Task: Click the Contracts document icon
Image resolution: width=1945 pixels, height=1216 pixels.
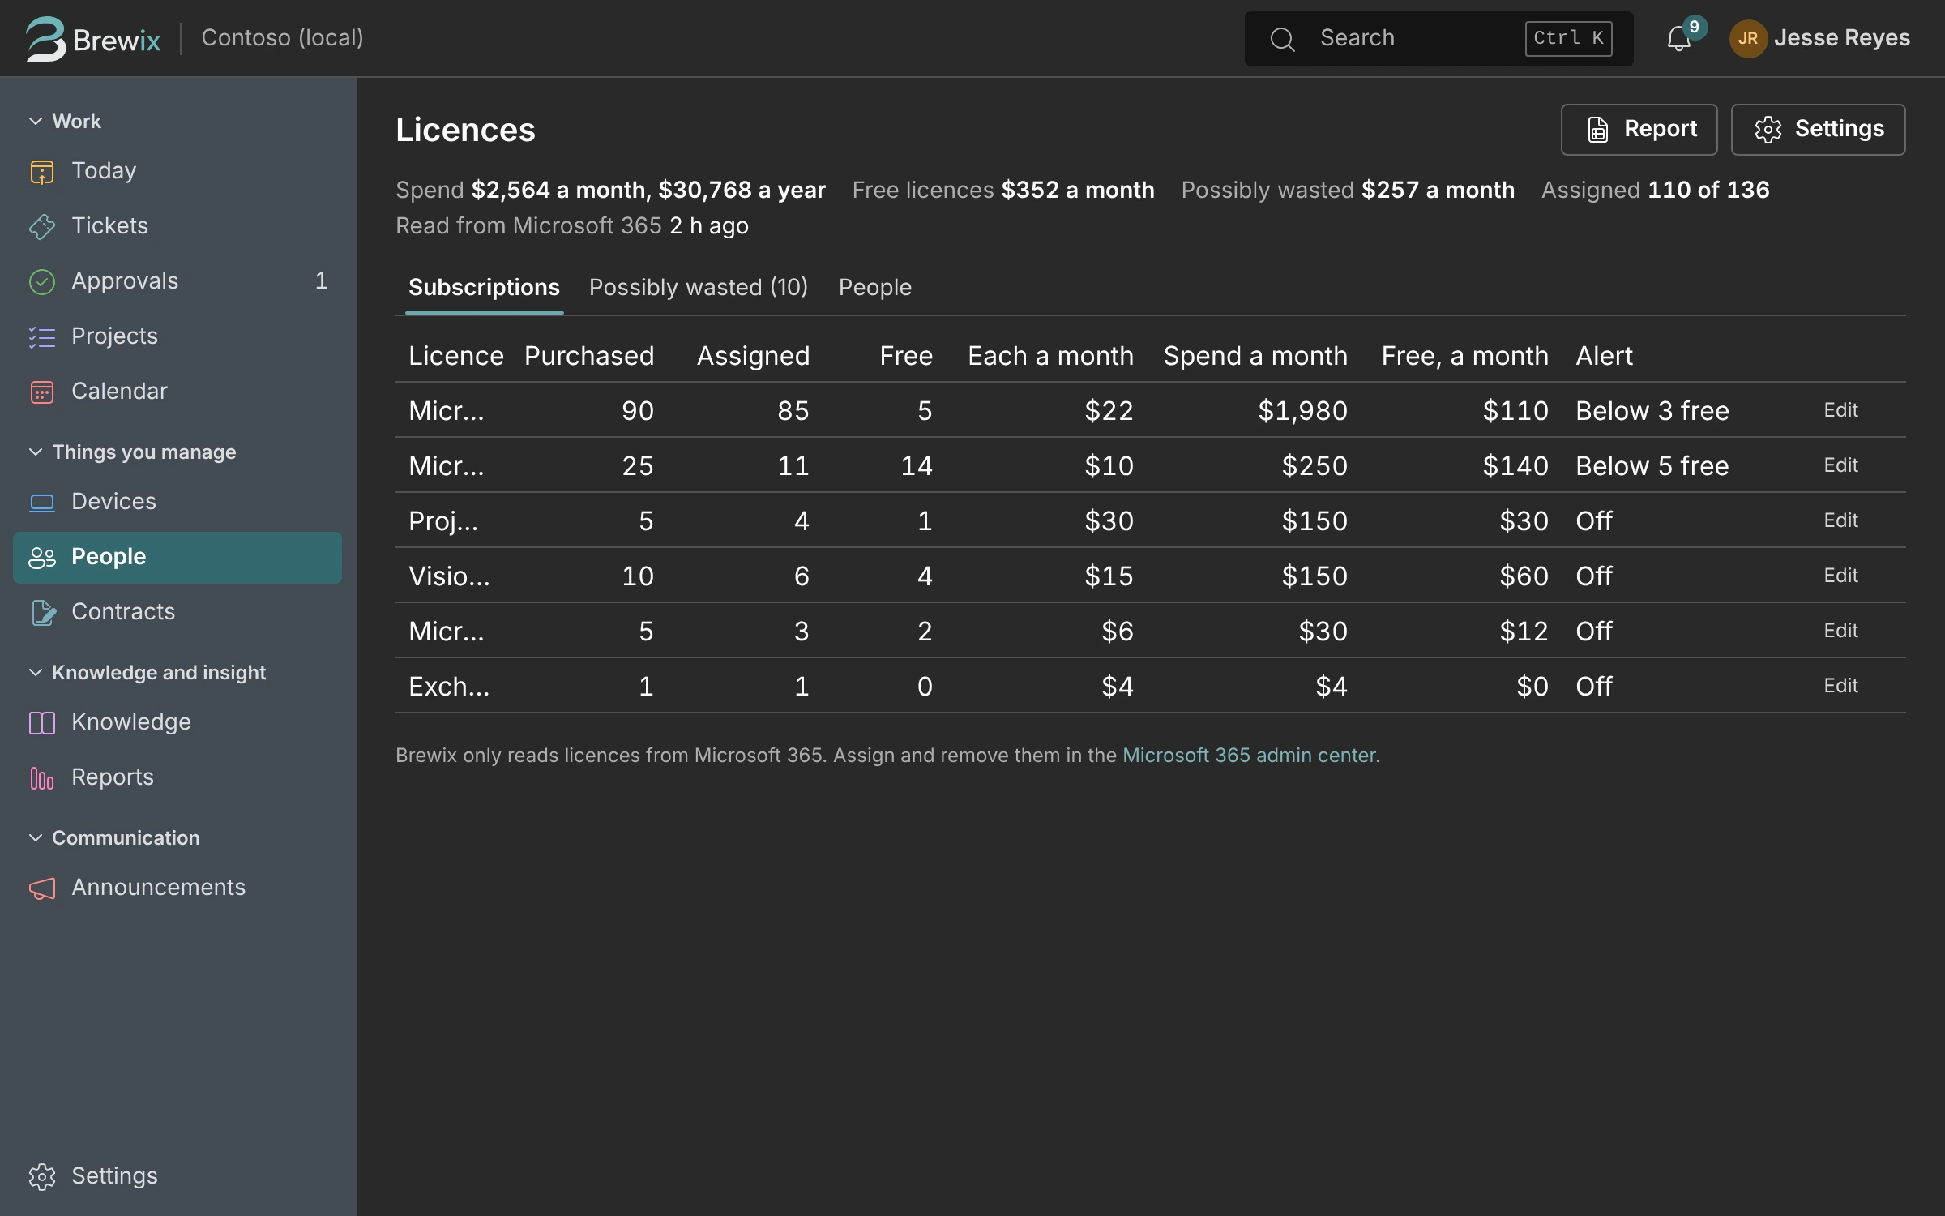Action: click(42, 612)
